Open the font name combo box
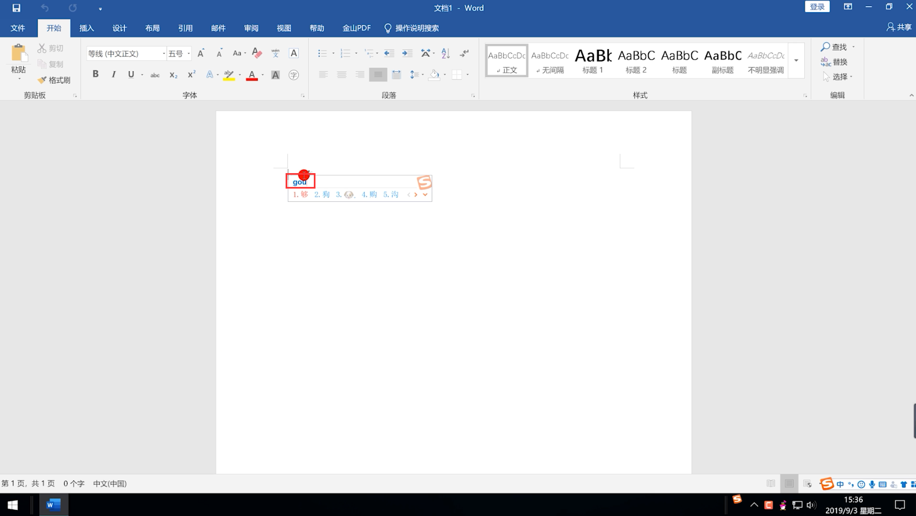Screen dimensions: 916x516 pyautogui.click(x=126, y=54)
